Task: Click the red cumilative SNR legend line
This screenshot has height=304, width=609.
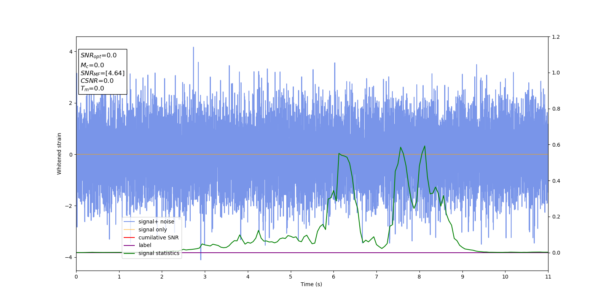Action: (129, 238)
